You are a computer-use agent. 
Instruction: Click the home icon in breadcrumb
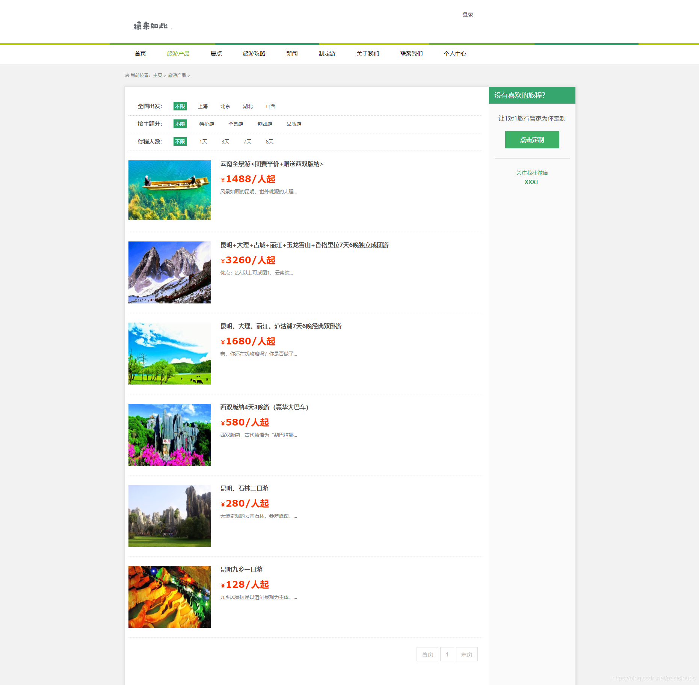(x=127, y=75)
